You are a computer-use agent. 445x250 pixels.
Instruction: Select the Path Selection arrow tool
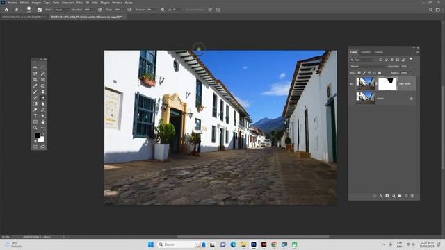43,116
